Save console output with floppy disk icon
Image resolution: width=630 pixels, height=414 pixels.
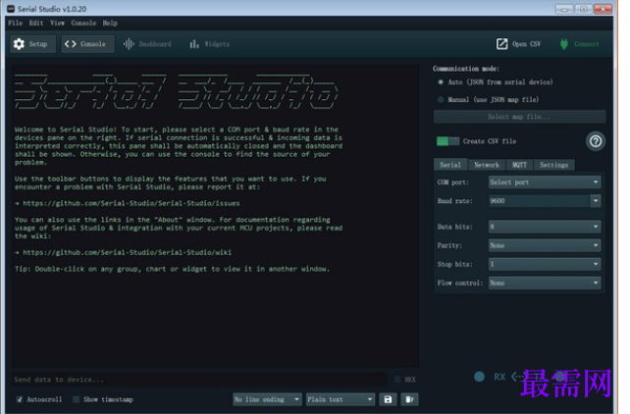[388, 399]
